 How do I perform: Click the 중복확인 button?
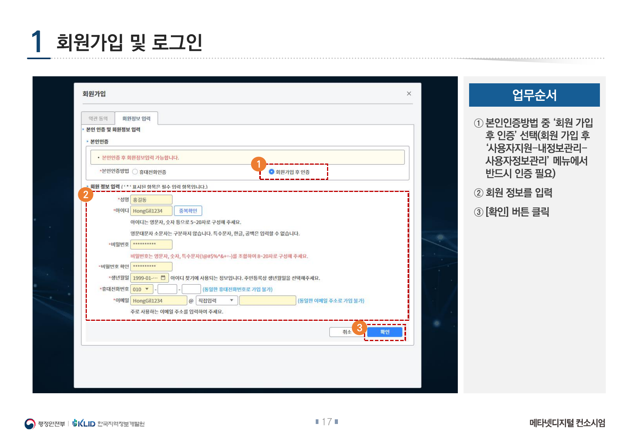pyautogui.click(x=188, y=211)
